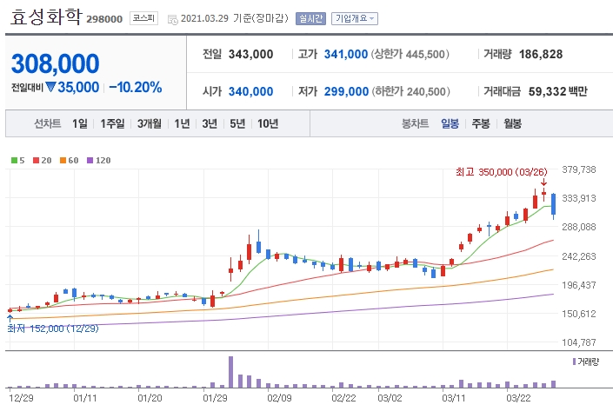Open the 기업개요 dropdown
This screenshot has width=613, height=418.
point(355,18)
